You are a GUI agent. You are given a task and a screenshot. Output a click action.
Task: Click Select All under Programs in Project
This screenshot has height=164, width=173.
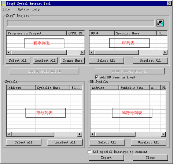18,61
